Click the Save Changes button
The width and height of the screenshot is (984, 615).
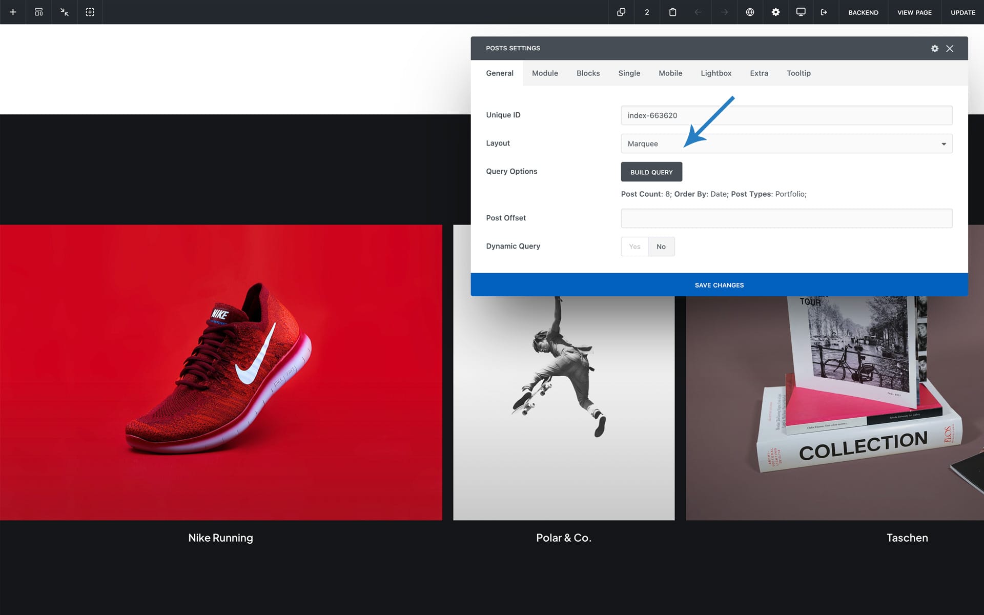719,285
